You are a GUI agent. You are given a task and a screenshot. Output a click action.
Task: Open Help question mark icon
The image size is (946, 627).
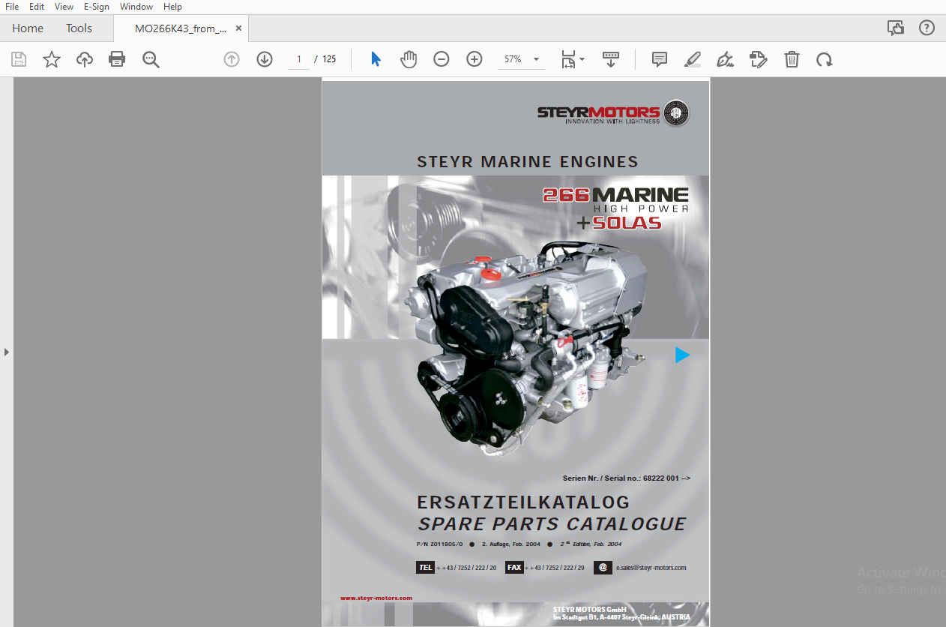point(927,28)
